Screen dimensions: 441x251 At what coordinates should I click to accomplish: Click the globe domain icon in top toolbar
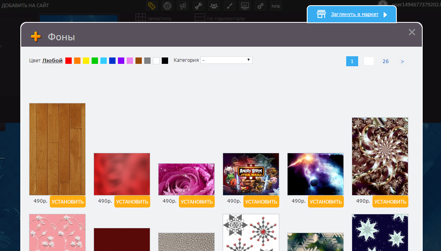[167, 6]
